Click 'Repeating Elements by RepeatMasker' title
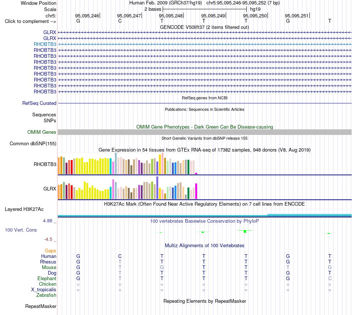The height and width of the screenshot is (315, 352). tap(205, 301)
